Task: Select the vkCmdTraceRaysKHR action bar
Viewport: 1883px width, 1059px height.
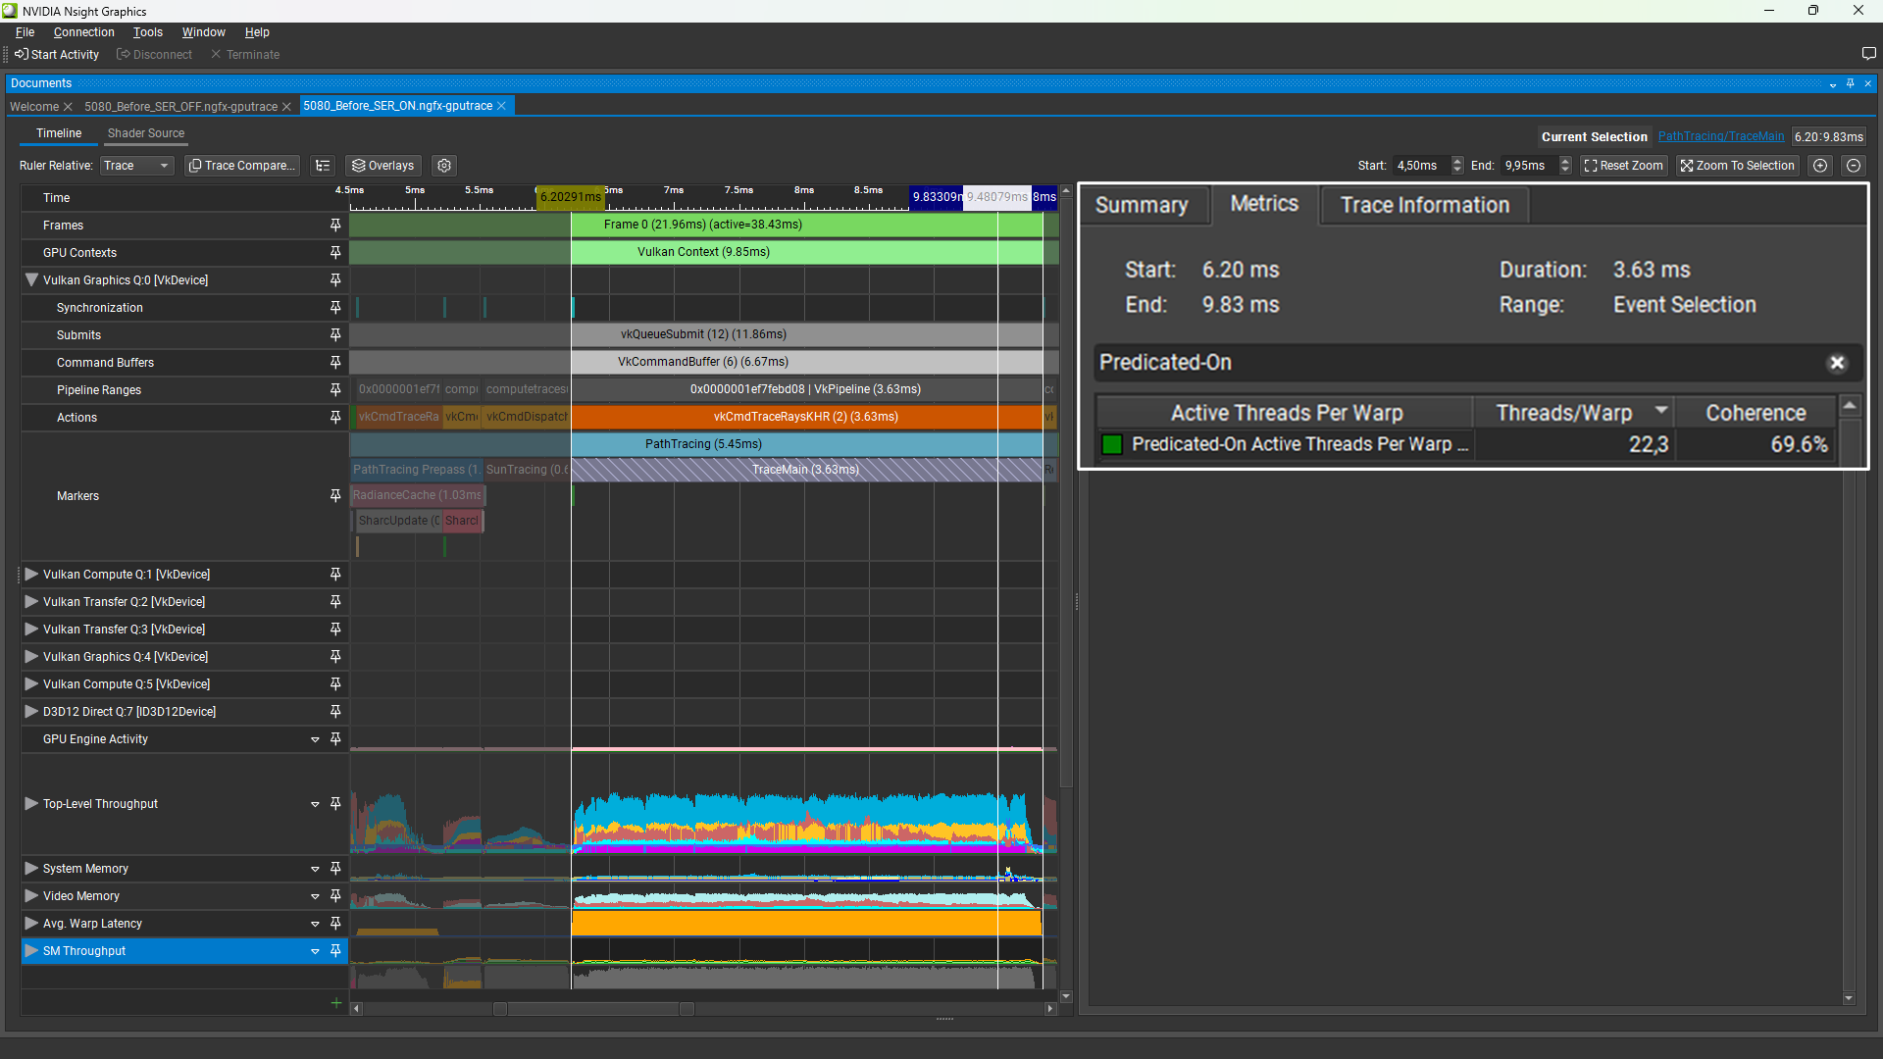Action: tap(806, 417)
